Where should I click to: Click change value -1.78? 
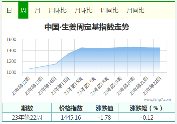tap(104, 118)
